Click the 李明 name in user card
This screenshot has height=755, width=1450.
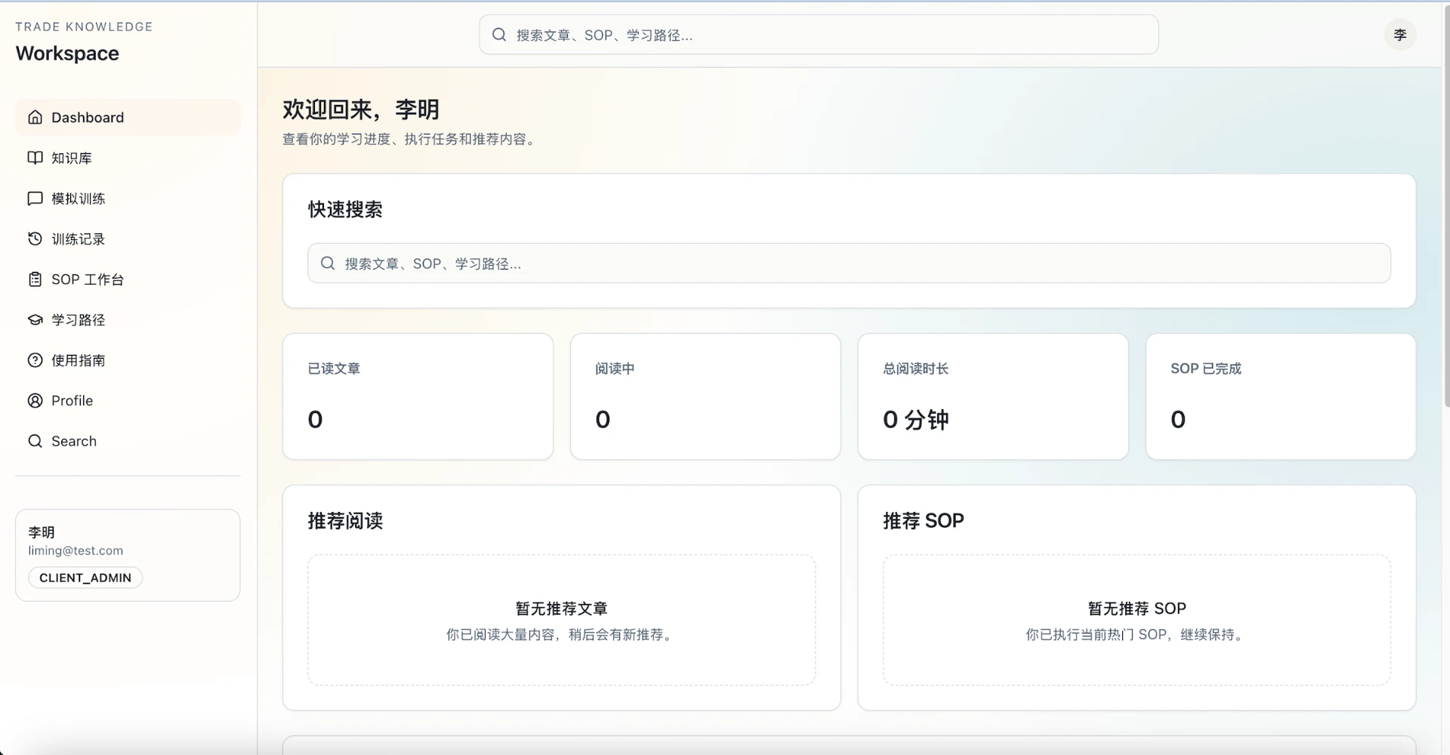pos(42,532)
